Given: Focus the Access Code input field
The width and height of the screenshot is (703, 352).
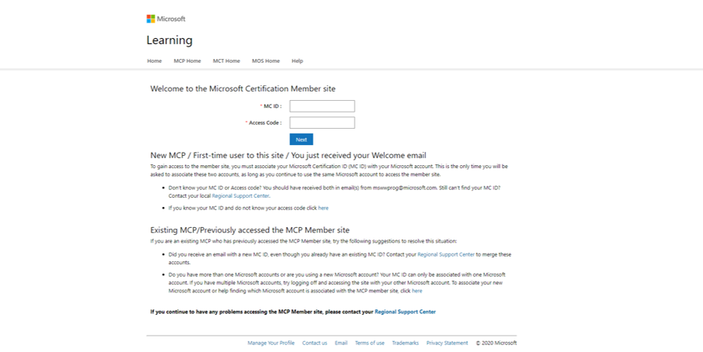Looking at the screenshot, I should point(322,123).
